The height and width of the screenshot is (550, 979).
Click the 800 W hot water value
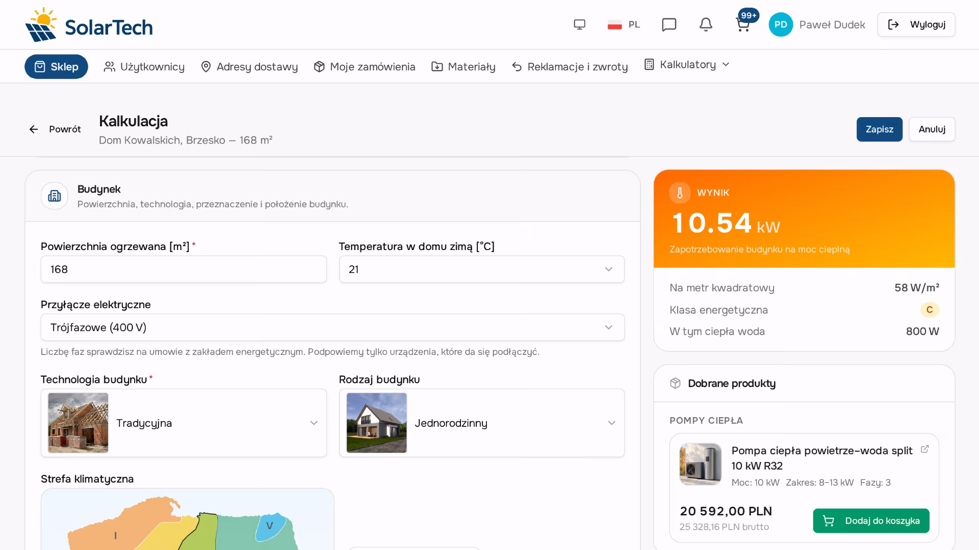pyautogui.click(x=922, y=332)
